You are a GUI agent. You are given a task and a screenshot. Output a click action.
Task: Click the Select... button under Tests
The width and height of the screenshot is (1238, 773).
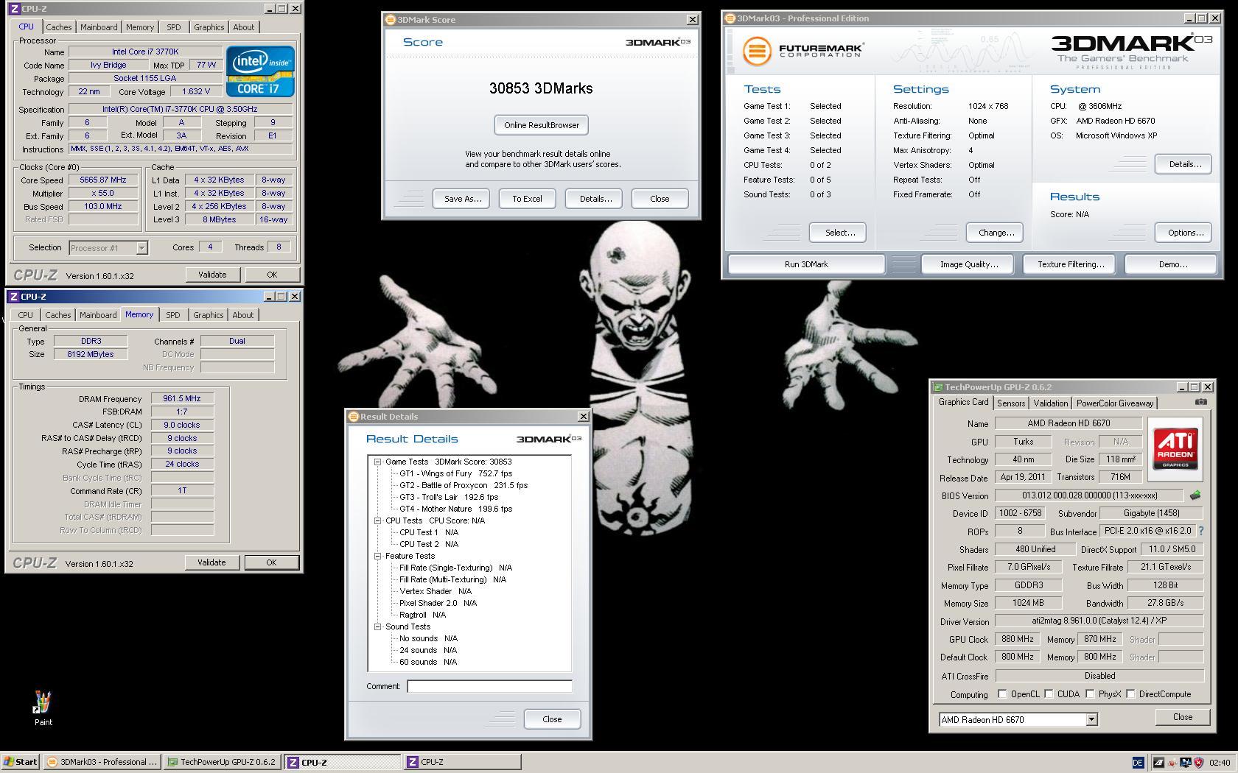[838, 233]
